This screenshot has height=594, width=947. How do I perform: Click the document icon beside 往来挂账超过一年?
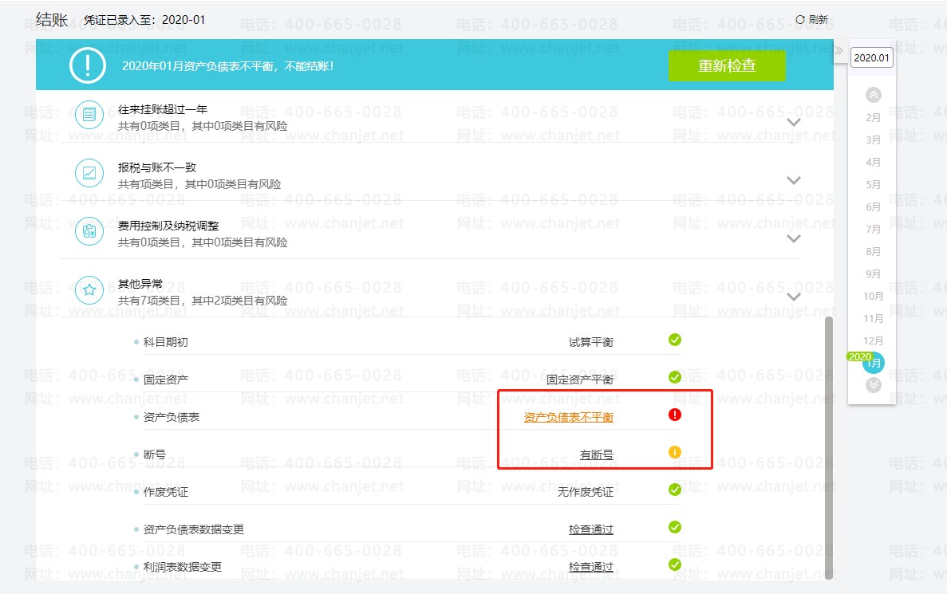89,115
